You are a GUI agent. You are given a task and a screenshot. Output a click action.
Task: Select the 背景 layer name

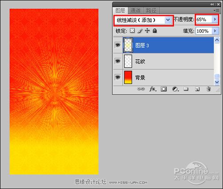pos(140,77)
